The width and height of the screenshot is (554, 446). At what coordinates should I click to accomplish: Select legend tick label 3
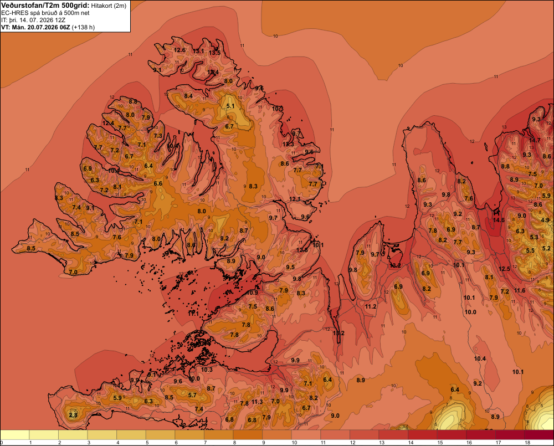click(x=89, y=443)
